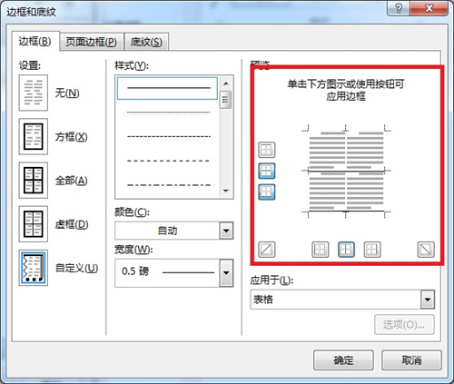Toggle the inside horizontal border button
This screenshot has width=454, height=384.
point(267,171)
